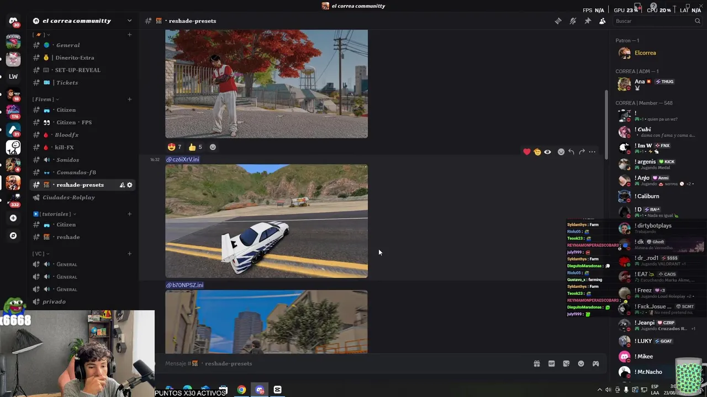The image size is (707, 397).
Task: Collapse the VC category
Action: coord(41,254)
